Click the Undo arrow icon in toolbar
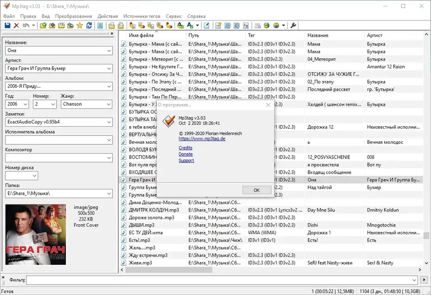The height and width of the screenshot is (295, 431). pyautogui.click(x=26, y=25)
